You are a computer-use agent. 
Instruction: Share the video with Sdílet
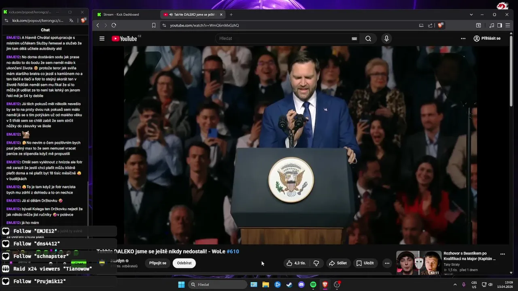[338, 263]
